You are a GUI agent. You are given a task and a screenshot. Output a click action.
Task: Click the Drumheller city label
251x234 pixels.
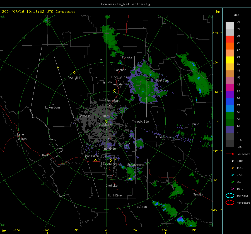[x=163, y=137]
